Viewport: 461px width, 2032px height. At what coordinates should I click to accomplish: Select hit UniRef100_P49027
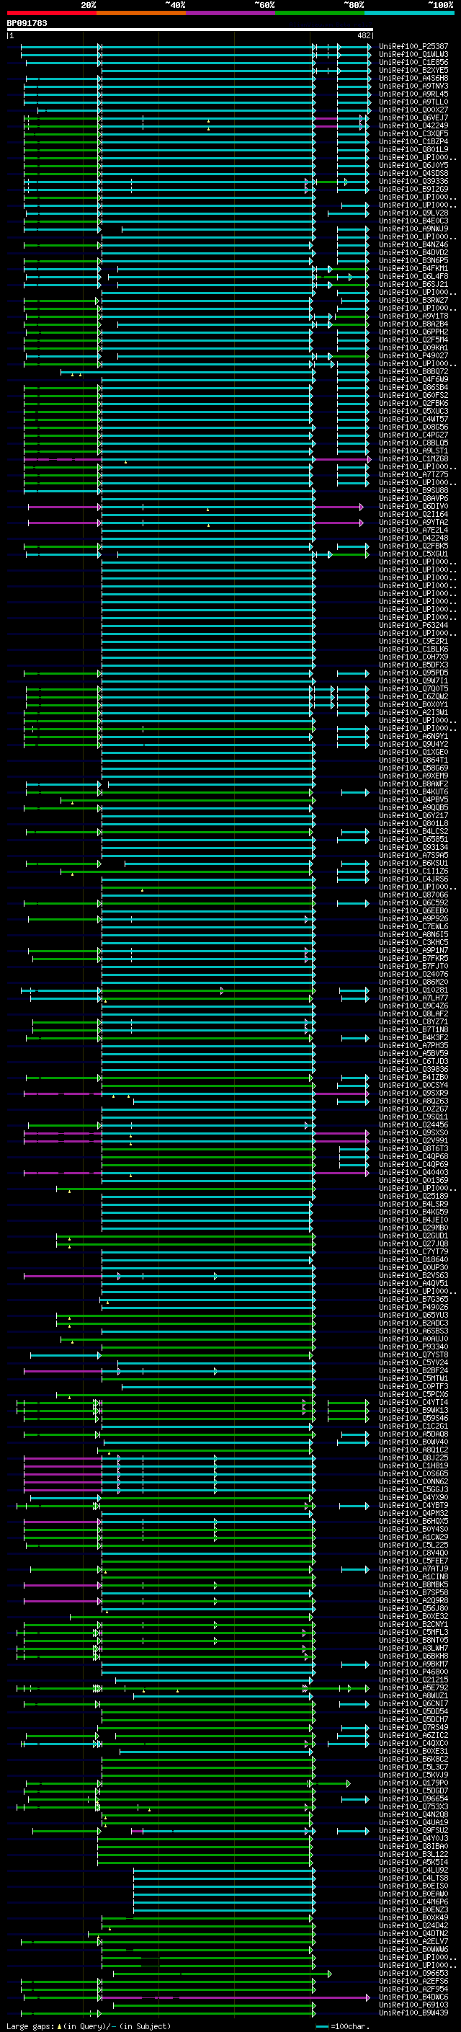(x=413, y=356)
